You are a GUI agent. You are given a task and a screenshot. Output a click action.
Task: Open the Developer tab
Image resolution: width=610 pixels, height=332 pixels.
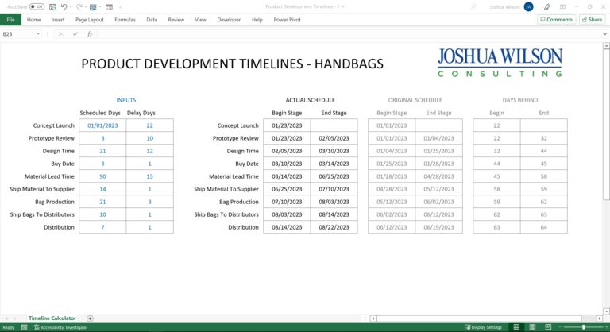click(229, 20)
